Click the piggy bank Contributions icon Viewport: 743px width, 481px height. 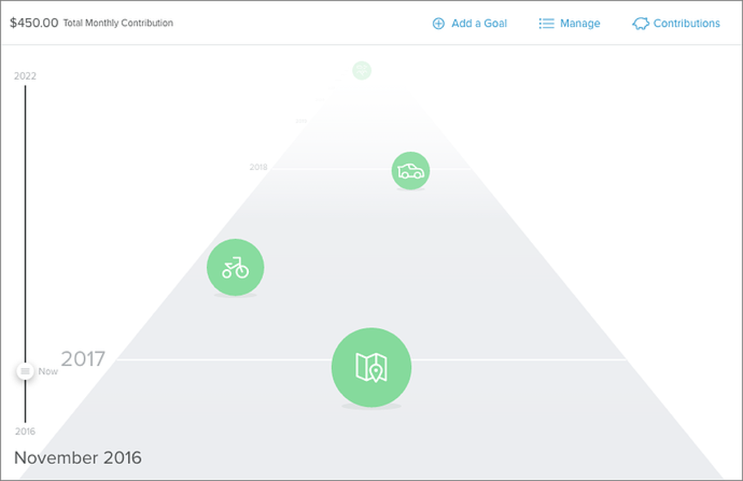[x=640, y=24]
